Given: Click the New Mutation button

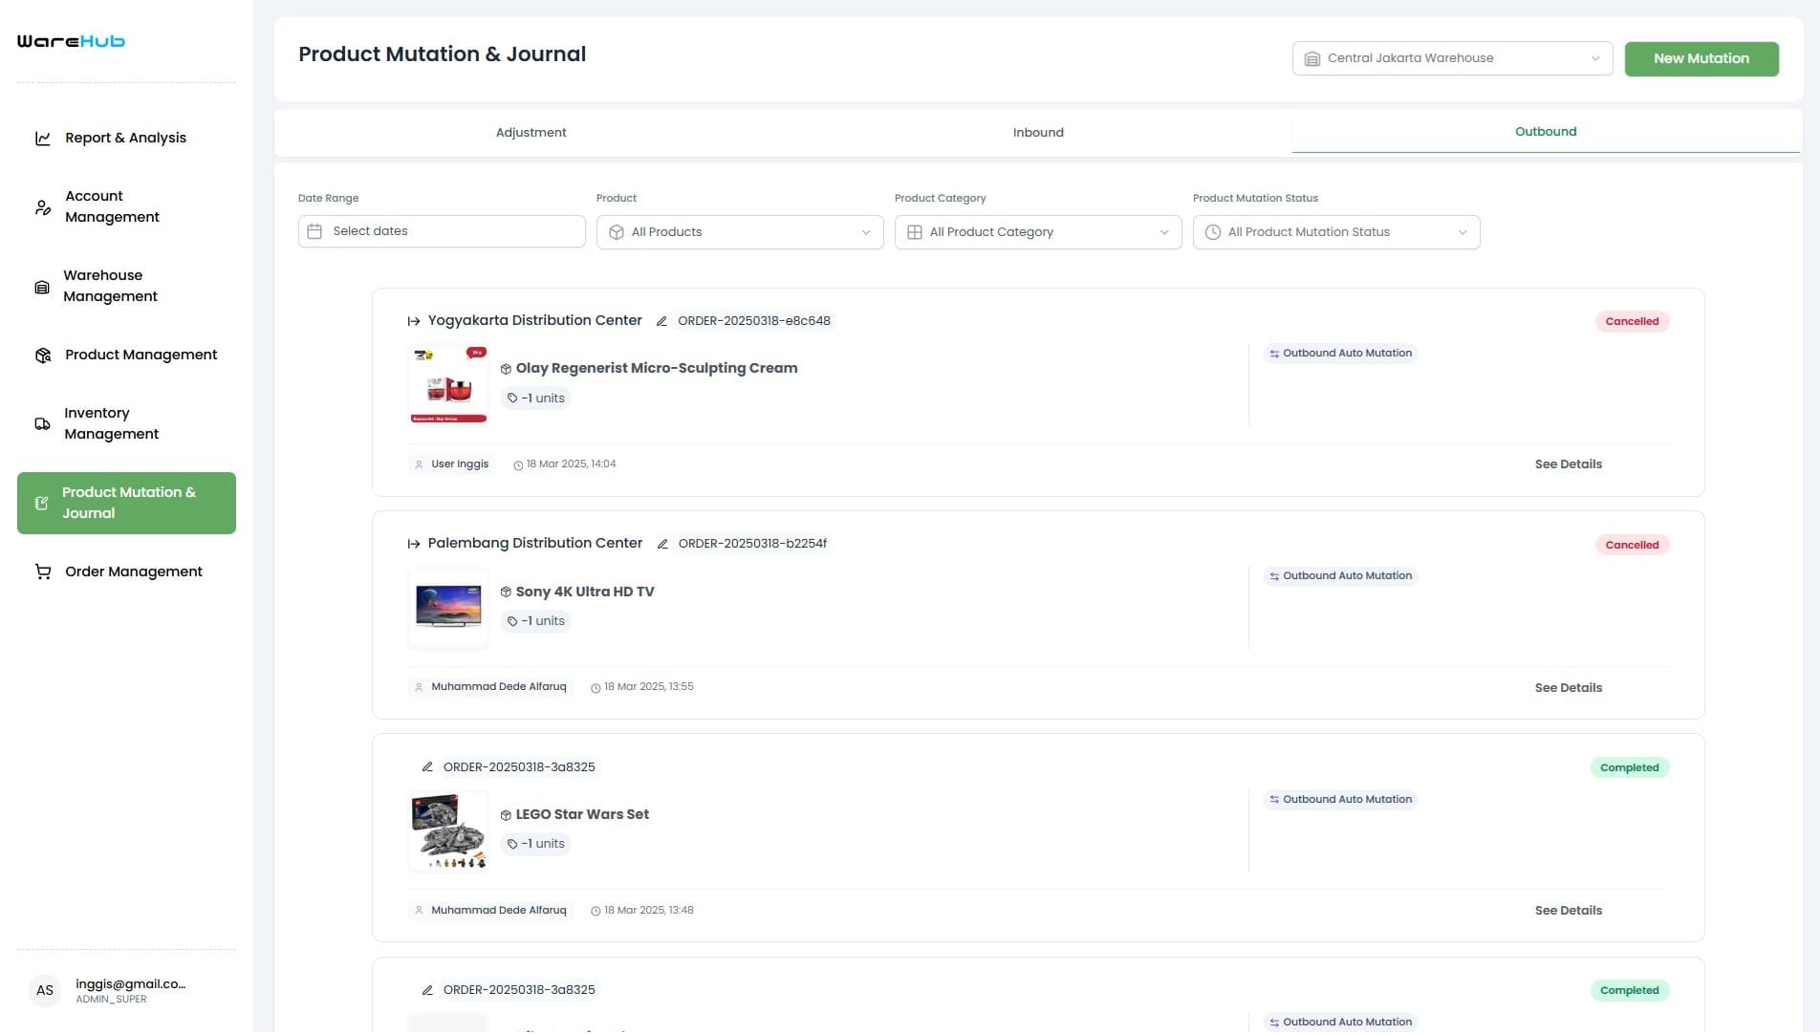Looking at the screenshot, I should tap(1701, 57).
